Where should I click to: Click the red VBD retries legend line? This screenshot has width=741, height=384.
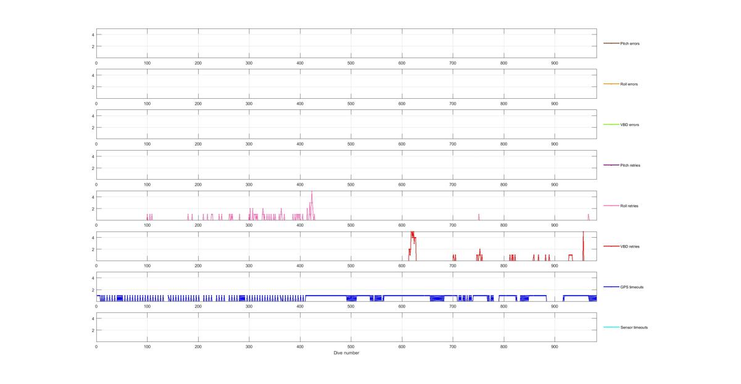pos(611,246)
